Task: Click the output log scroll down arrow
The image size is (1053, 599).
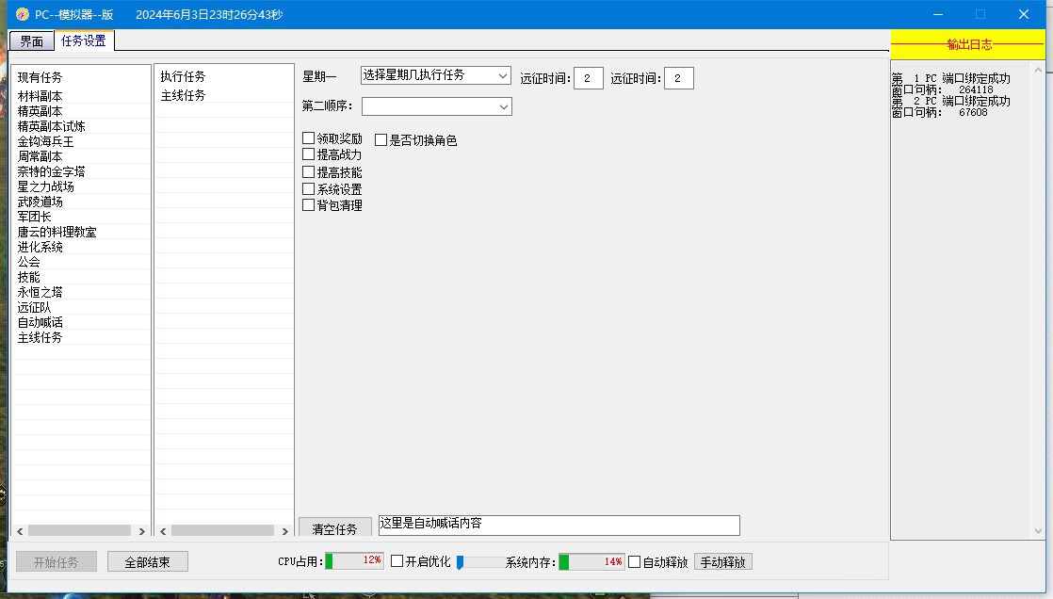Action: (x=1038, y=531)
